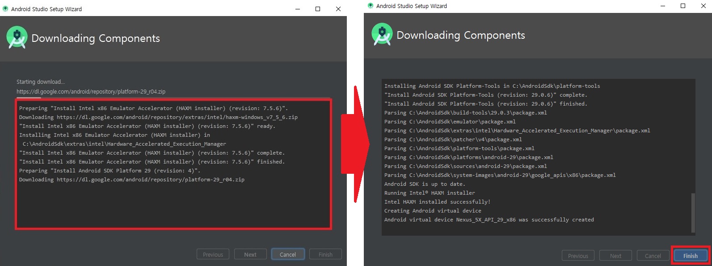Maximize the left Setup Wizard window
Viewport: 712px width, 266px height.
pos(318,9)
